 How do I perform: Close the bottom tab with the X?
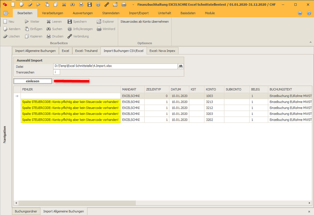click(x=309, y=211)
